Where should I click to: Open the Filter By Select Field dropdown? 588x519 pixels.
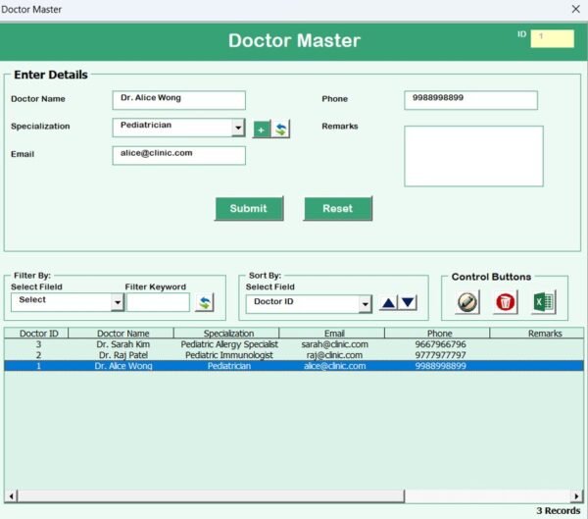(118, 302)
